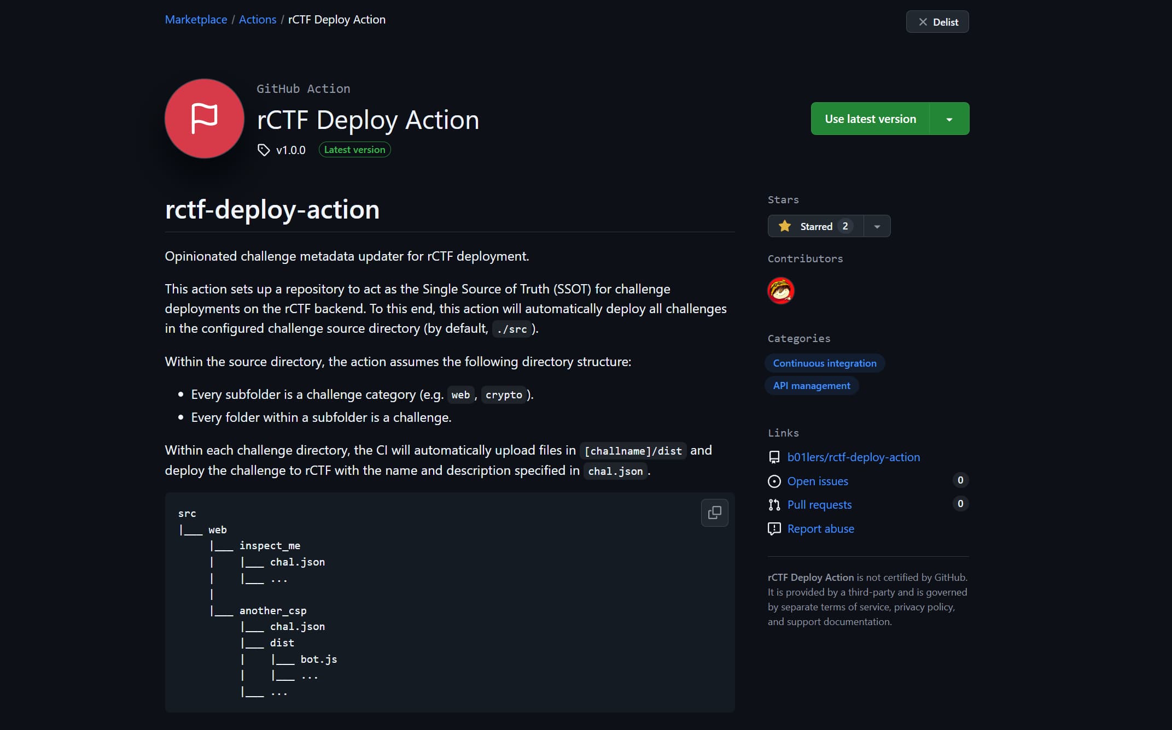Click the web inline code snippet
Viewport: 1172px width, 730px height.
coord(460,395)
